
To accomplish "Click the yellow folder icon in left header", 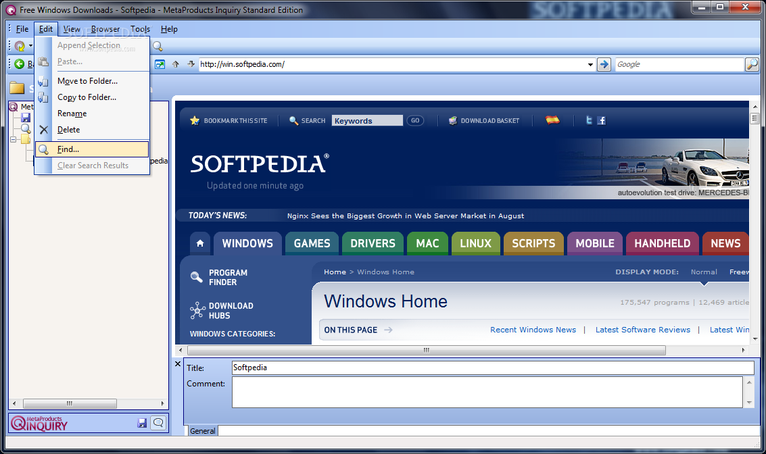I will [17, 88].
